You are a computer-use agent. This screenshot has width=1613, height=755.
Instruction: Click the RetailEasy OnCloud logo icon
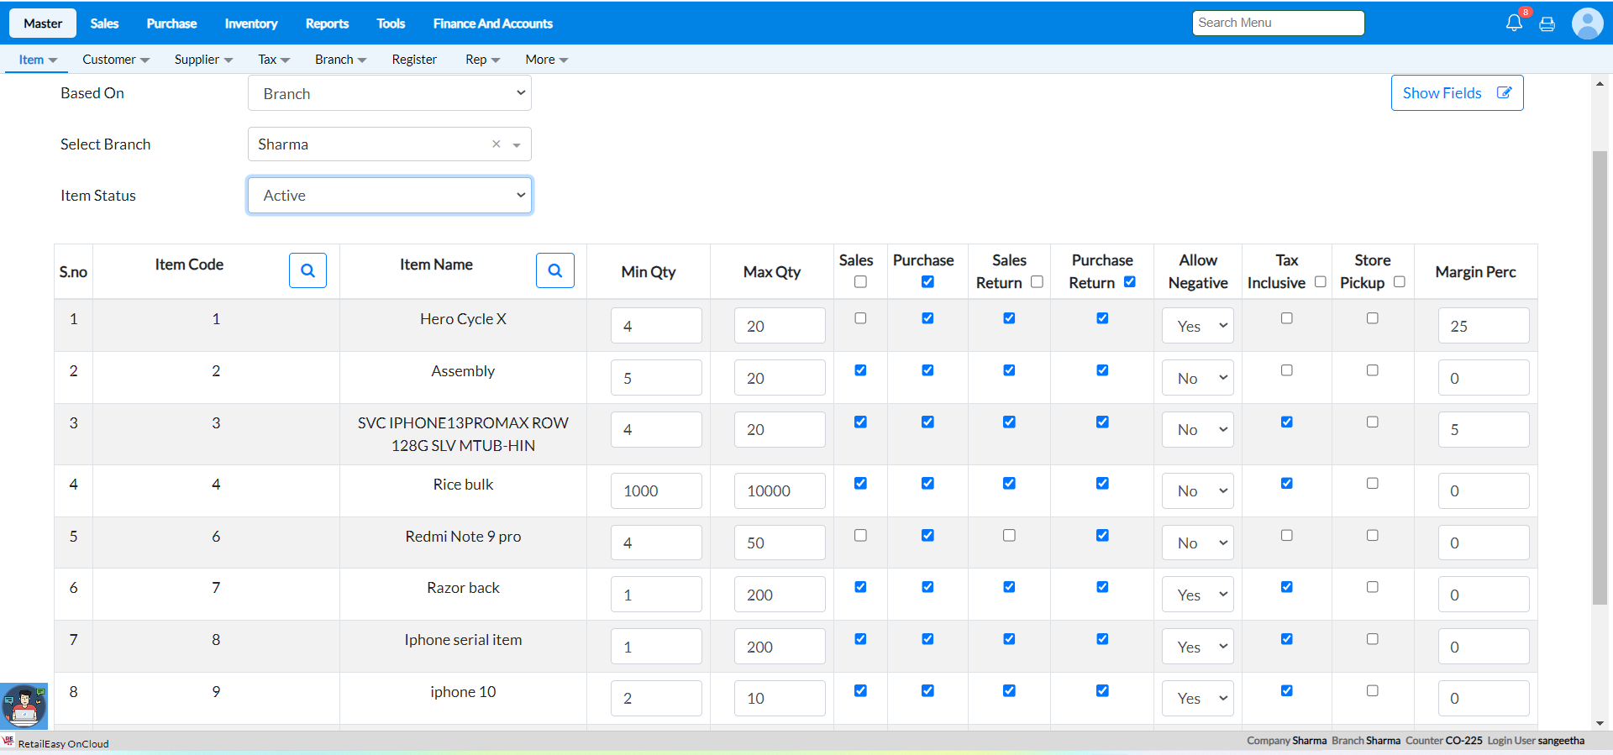pos(8,742)
